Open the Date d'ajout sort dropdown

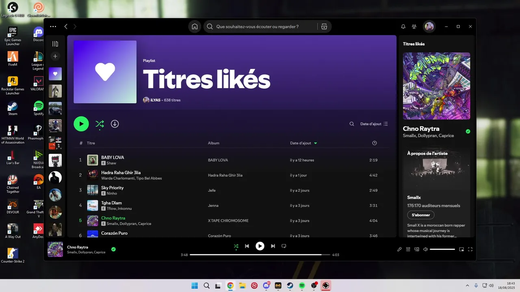coord(374,124)
